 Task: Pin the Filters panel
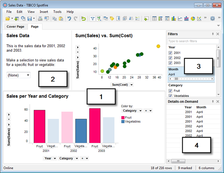pos(213,34)
